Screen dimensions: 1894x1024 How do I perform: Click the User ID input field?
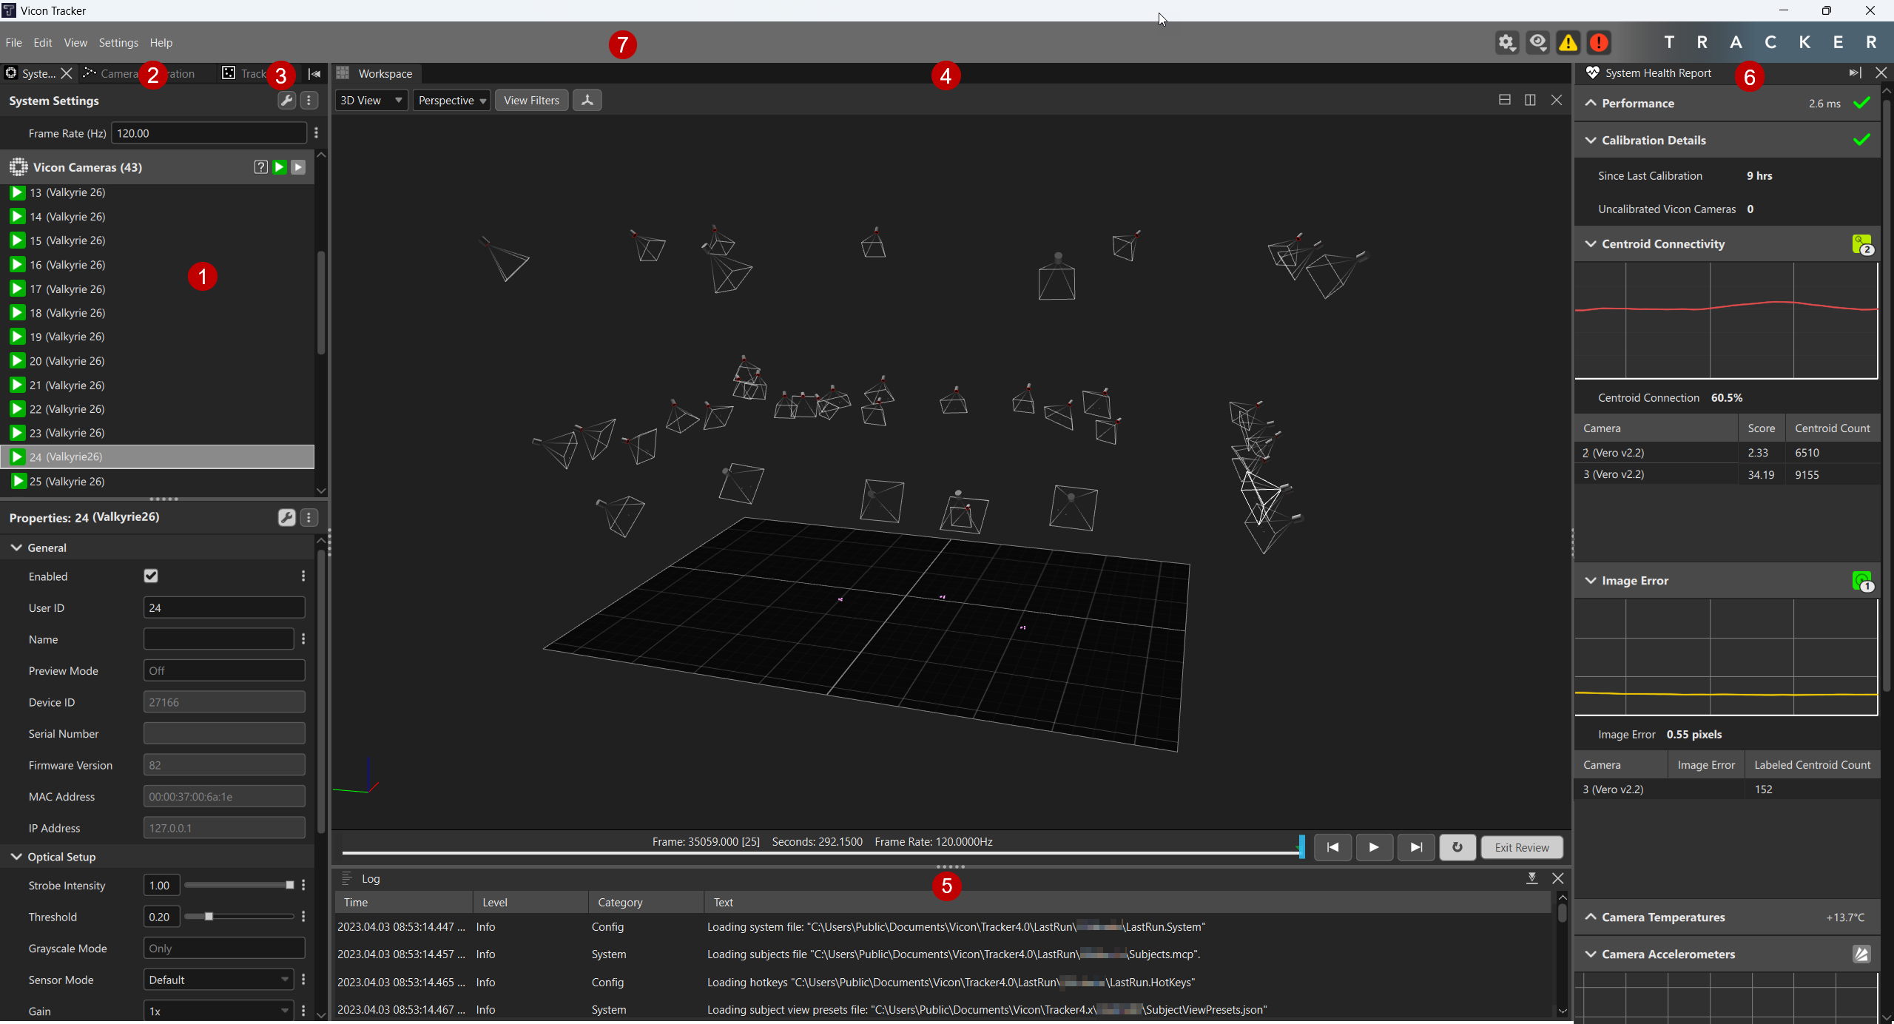224,608
